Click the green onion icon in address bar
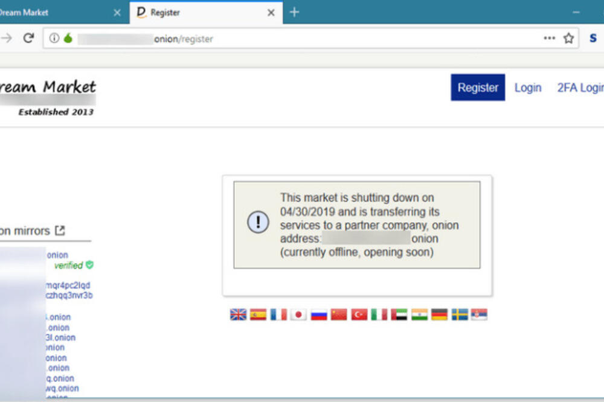Image resolution: width=604 pixels, height=402 pixels. tap(68, 39)
